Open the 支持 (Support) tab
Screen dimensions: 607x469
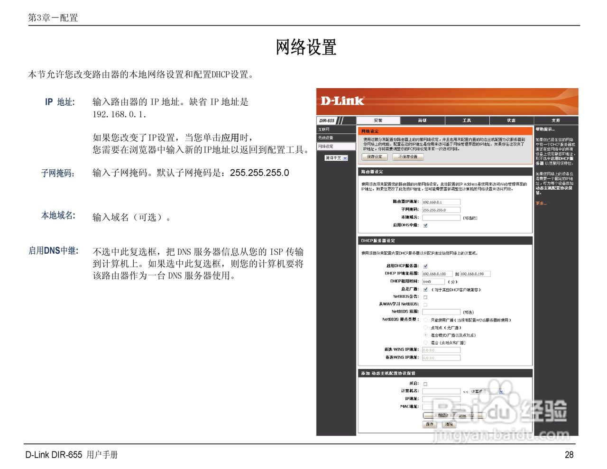click(556, 120)
